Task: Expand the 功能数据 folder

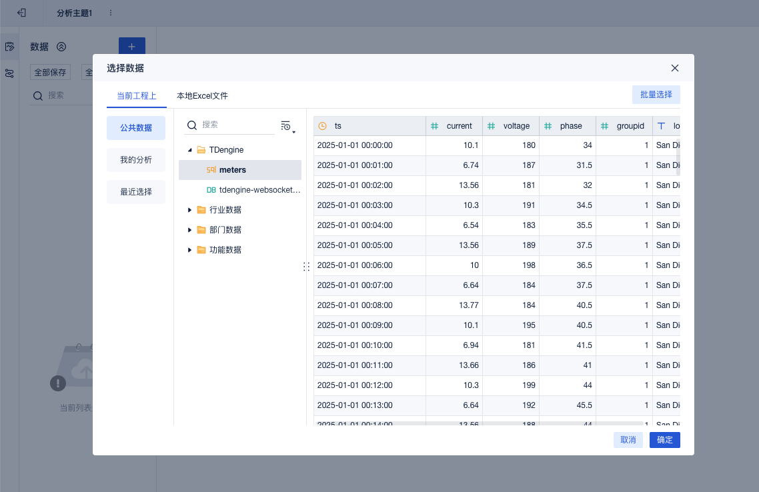Action: [x=190, y=250]
